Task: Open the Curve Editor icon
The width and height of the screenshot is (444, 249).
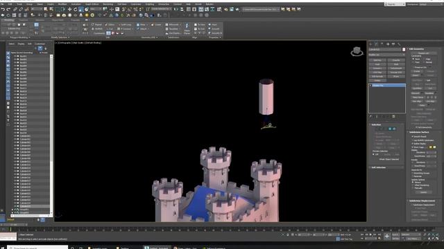Action: tap(207, 9)
